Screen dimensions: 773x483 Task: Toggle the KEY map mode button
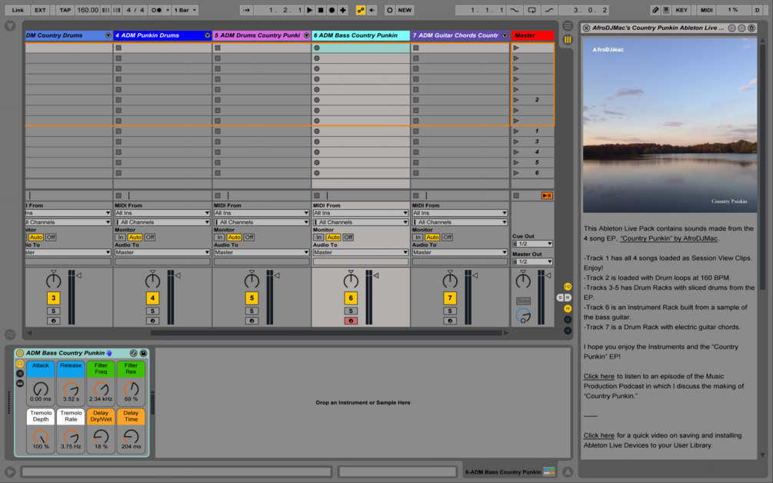tap(681, 10)
